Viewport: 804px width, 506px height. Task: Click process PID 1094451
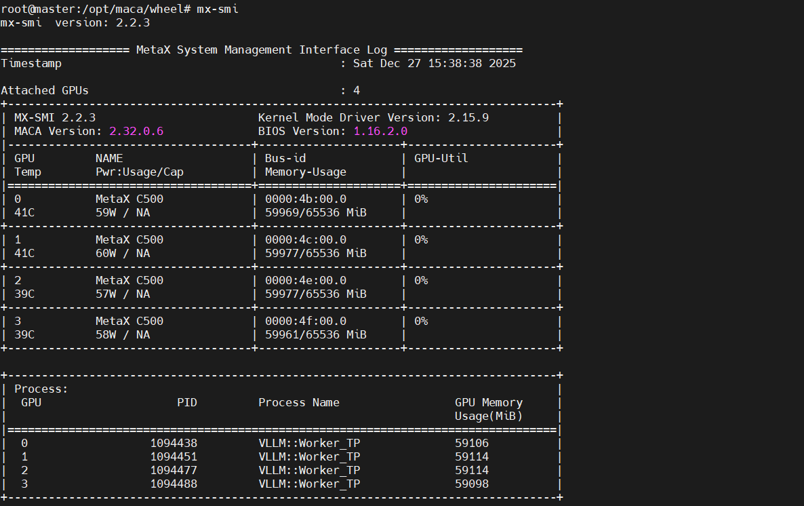click(174, 456)
